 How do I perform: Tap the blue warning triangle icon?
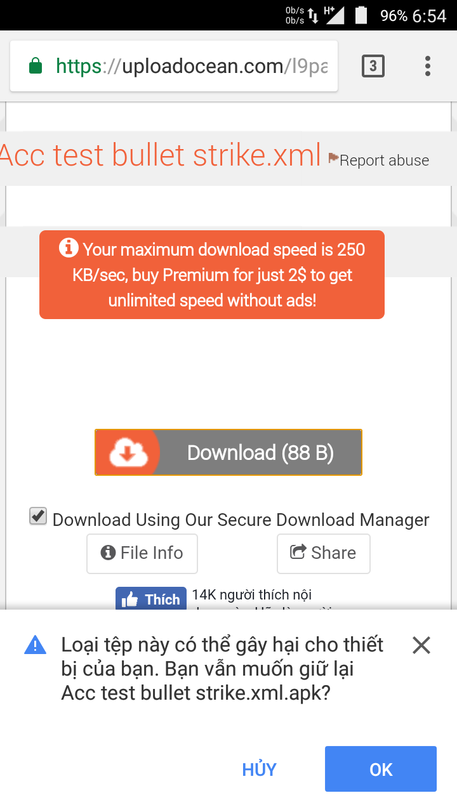(35, 646)
